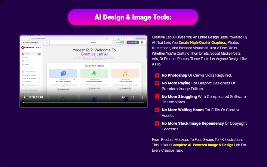Click the video progress bar
This screenshot has width=267, height=167.
tap(84, 102)
